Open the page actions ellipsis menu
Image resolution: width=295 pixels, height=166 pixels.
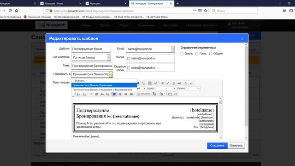click(x=194, y=11)
